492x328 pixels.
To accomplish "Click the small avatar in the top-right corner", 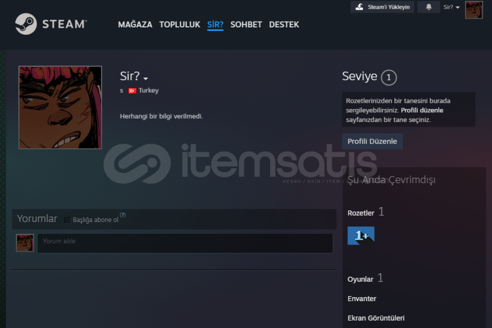I will [x=474, y=10].
